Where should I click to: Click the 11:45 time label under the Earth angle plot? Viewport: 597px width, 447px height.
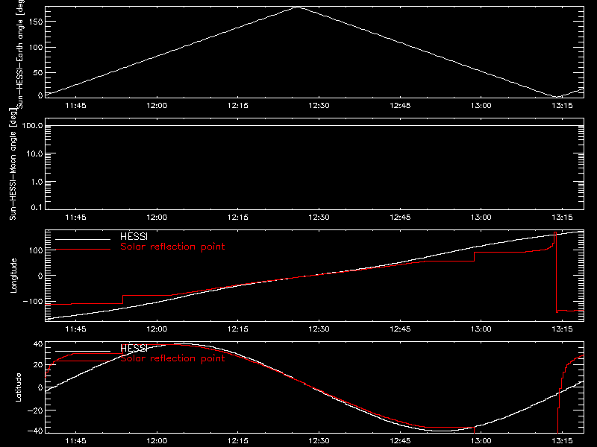point(76,105)
